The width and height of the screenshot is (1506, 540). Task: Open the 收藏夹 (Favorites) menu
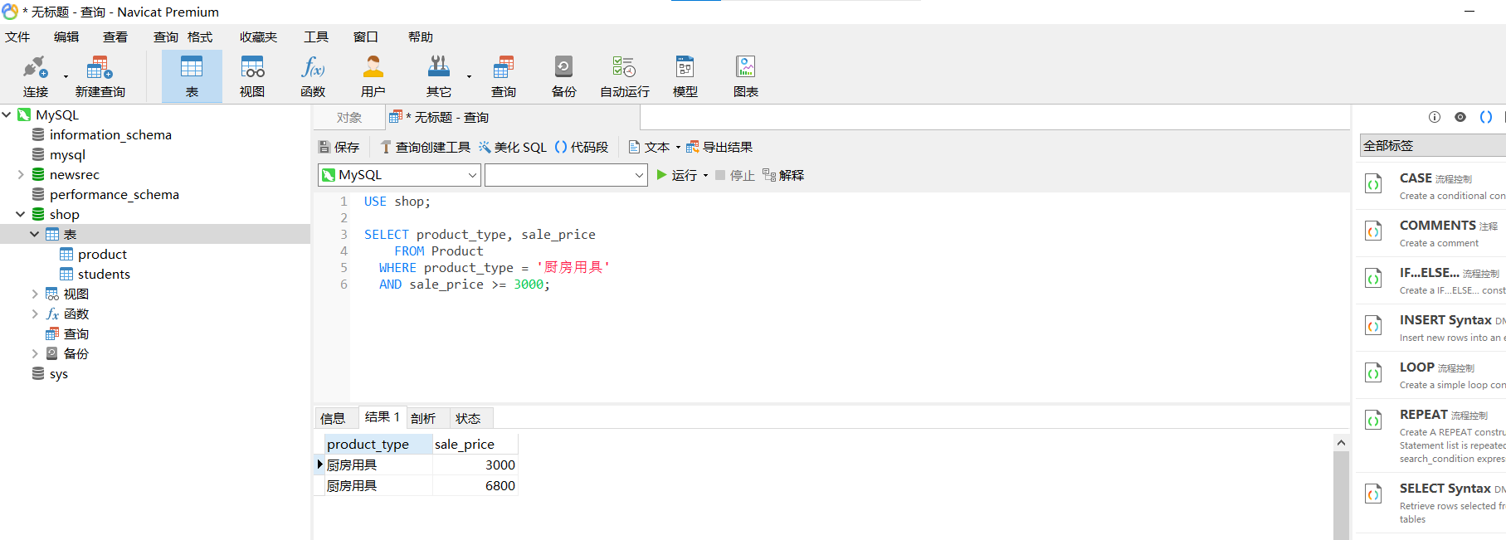pos(259,36)
